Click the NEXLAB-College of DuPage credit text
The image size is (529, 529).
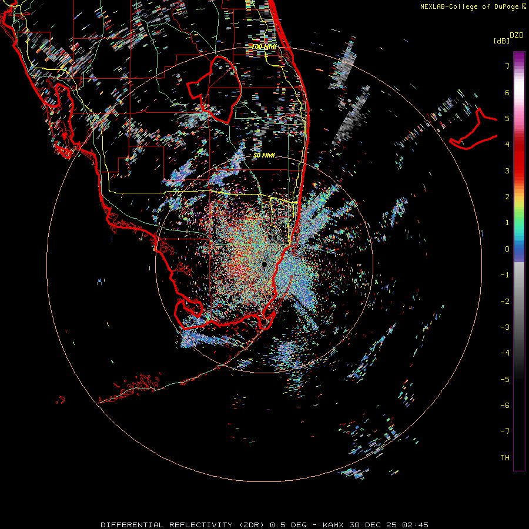point(470,6)
